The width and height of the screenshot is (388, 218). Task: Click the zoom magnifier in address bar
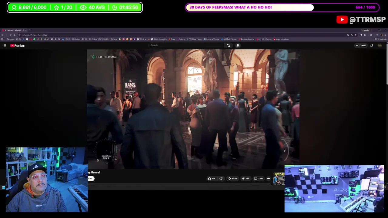tap(352, 35)
